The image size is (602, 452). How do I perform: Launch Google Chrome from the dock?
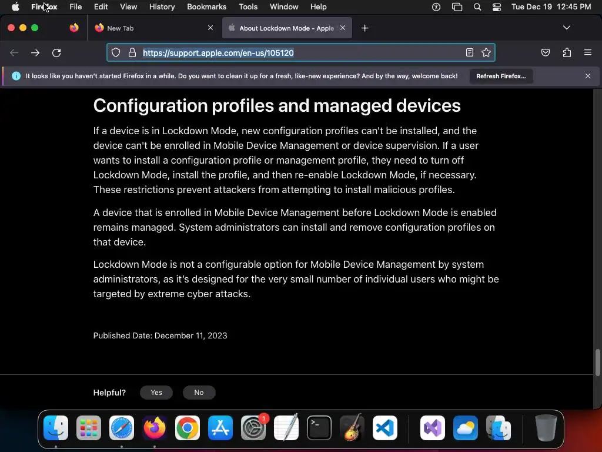pos(188,428)
